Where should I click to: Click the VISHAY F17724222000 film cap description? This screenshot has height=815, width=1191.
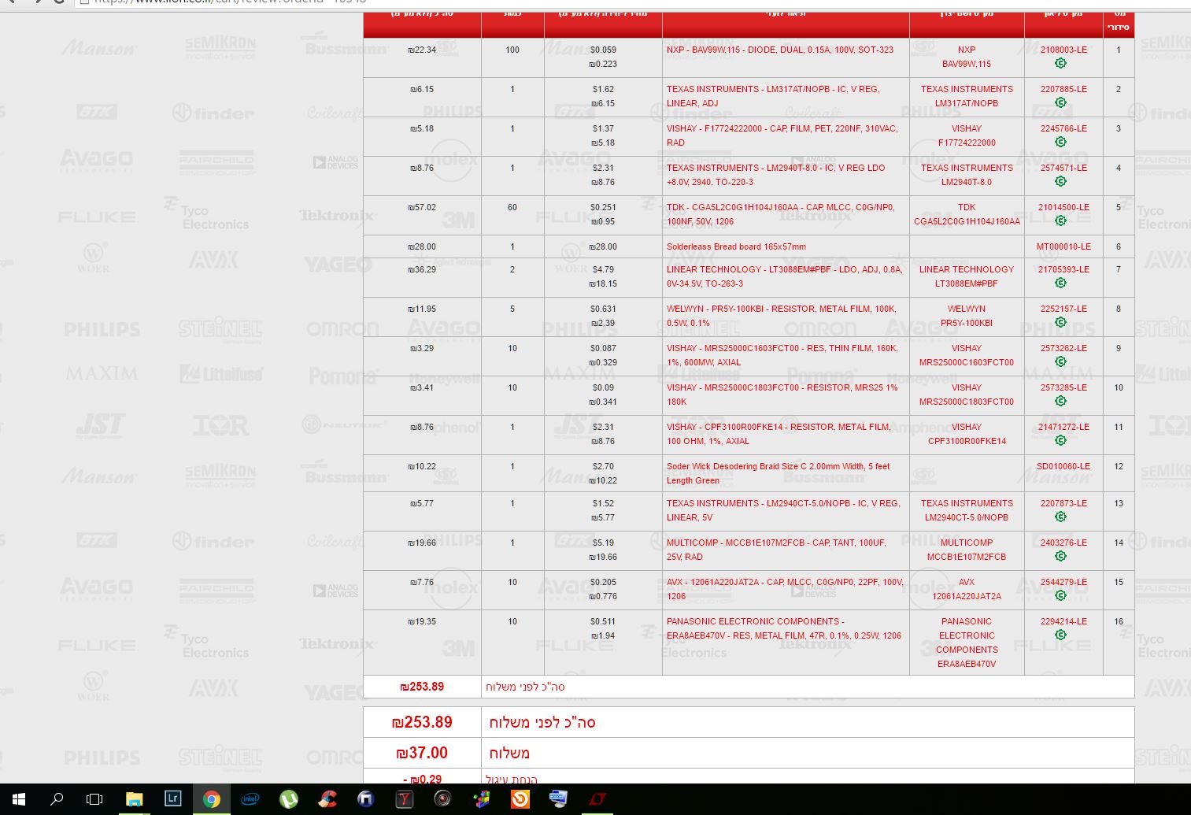[x=782, y=135]
